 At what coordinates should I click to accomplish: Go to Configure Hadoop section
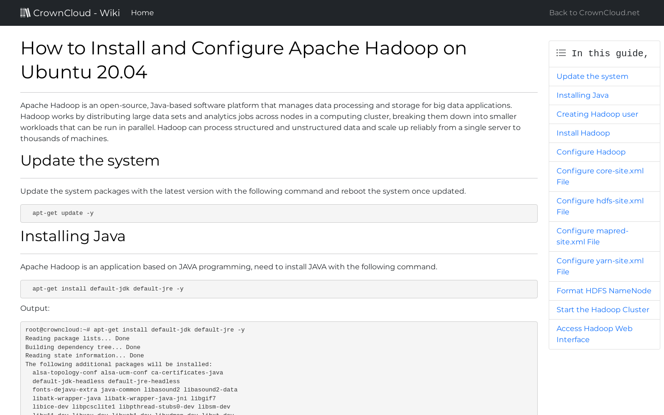[591, 152]
